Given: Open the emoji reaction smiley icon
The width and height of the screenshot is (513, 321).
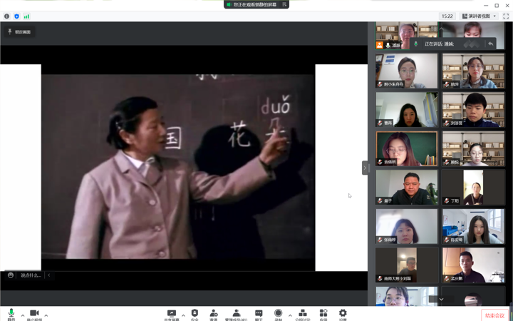Looking at the screenshot, I should [x=11, y=275].
